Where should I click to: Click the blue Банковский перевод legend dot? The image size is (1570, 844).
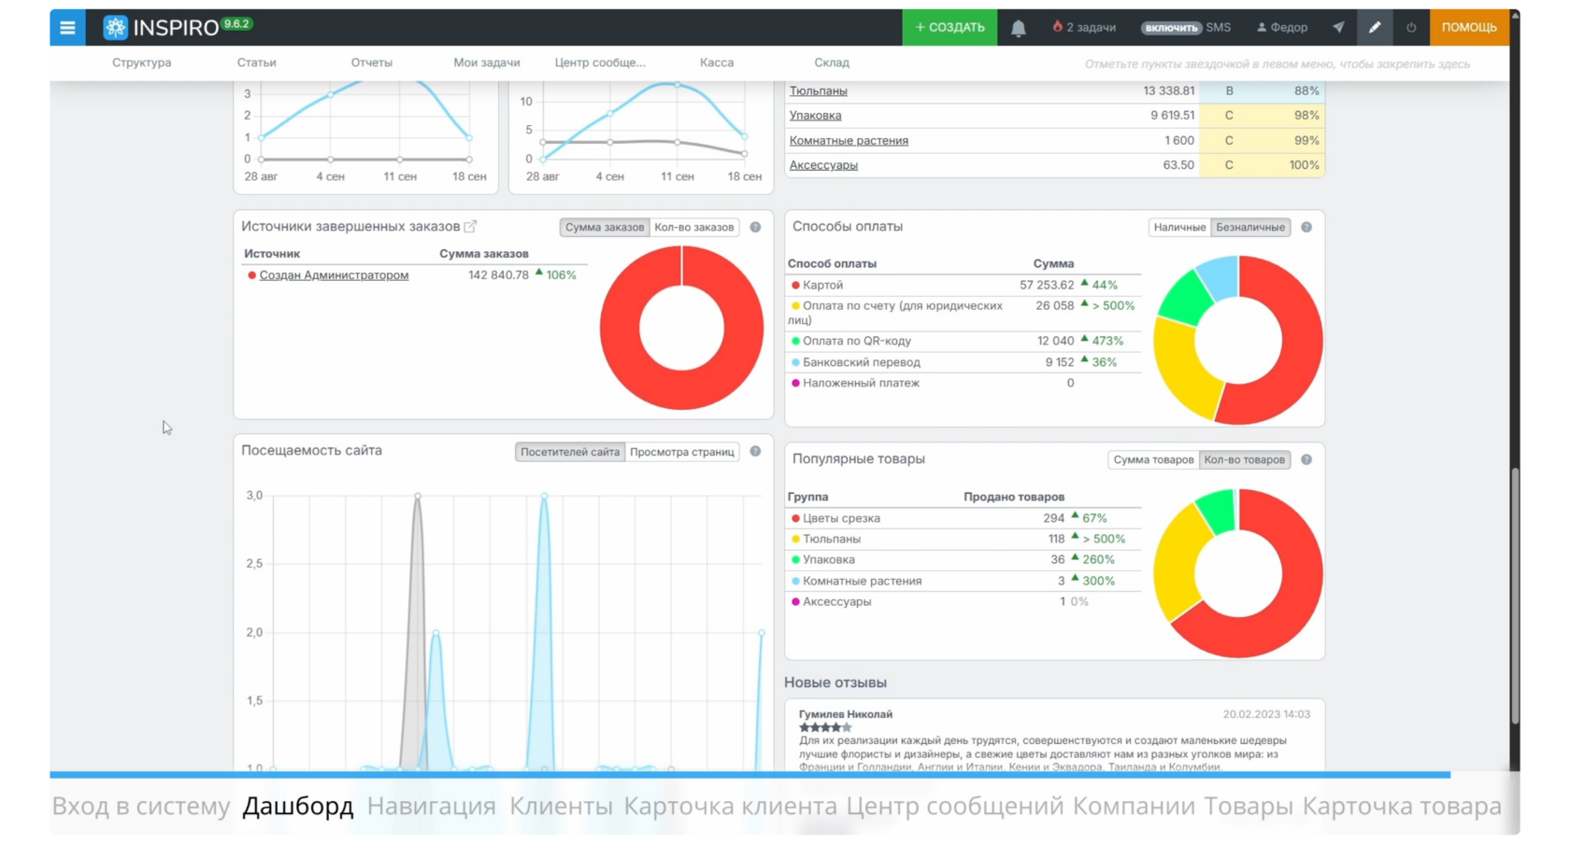pyautogui.click(x=796, y=362)
